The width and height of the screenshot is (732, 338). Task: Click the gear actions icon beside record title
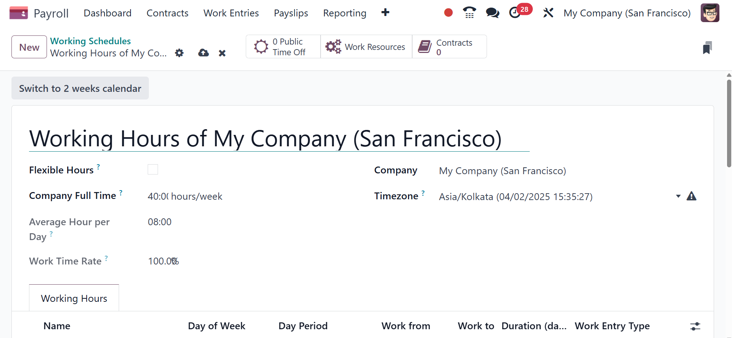pos(179,53)
